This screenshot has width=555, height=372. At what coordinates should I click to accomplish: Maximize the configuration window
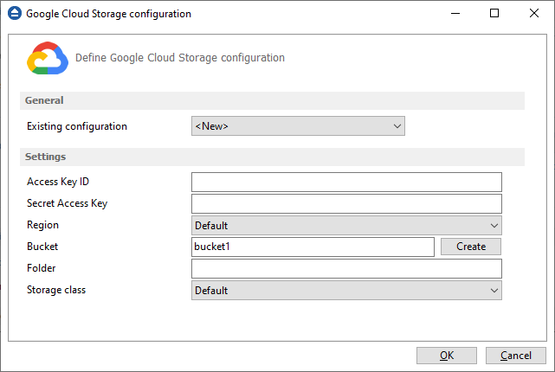click(494, 14)
